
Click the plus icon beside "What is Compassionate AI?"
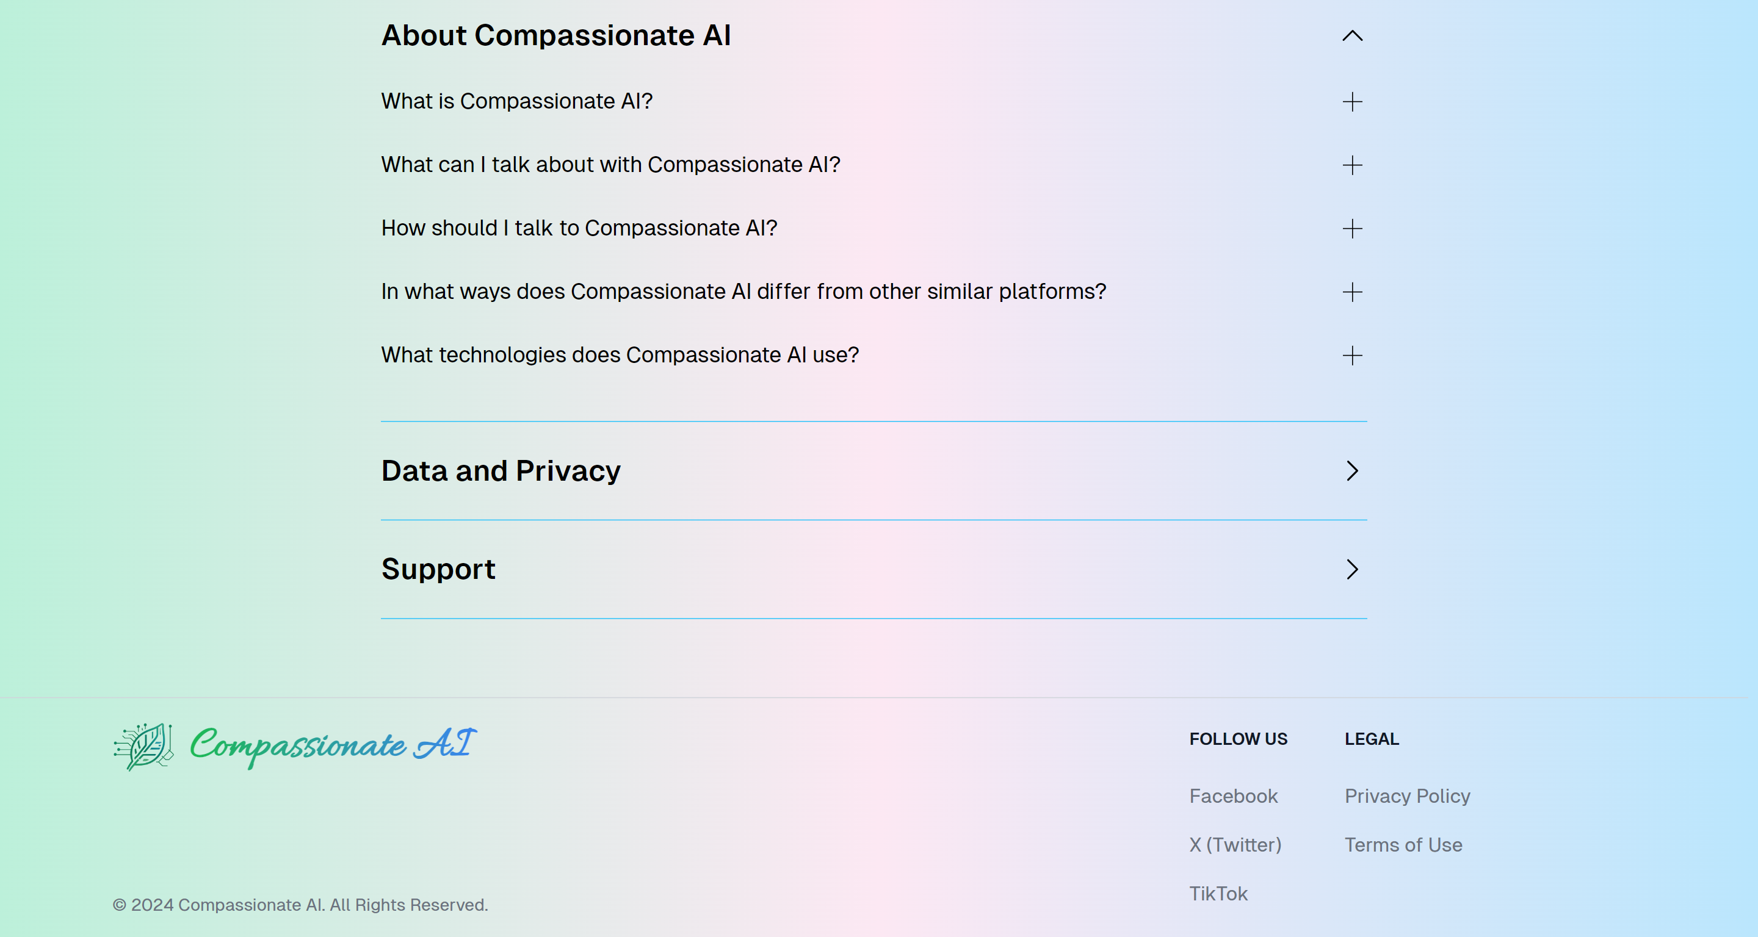click(1352, 102)
